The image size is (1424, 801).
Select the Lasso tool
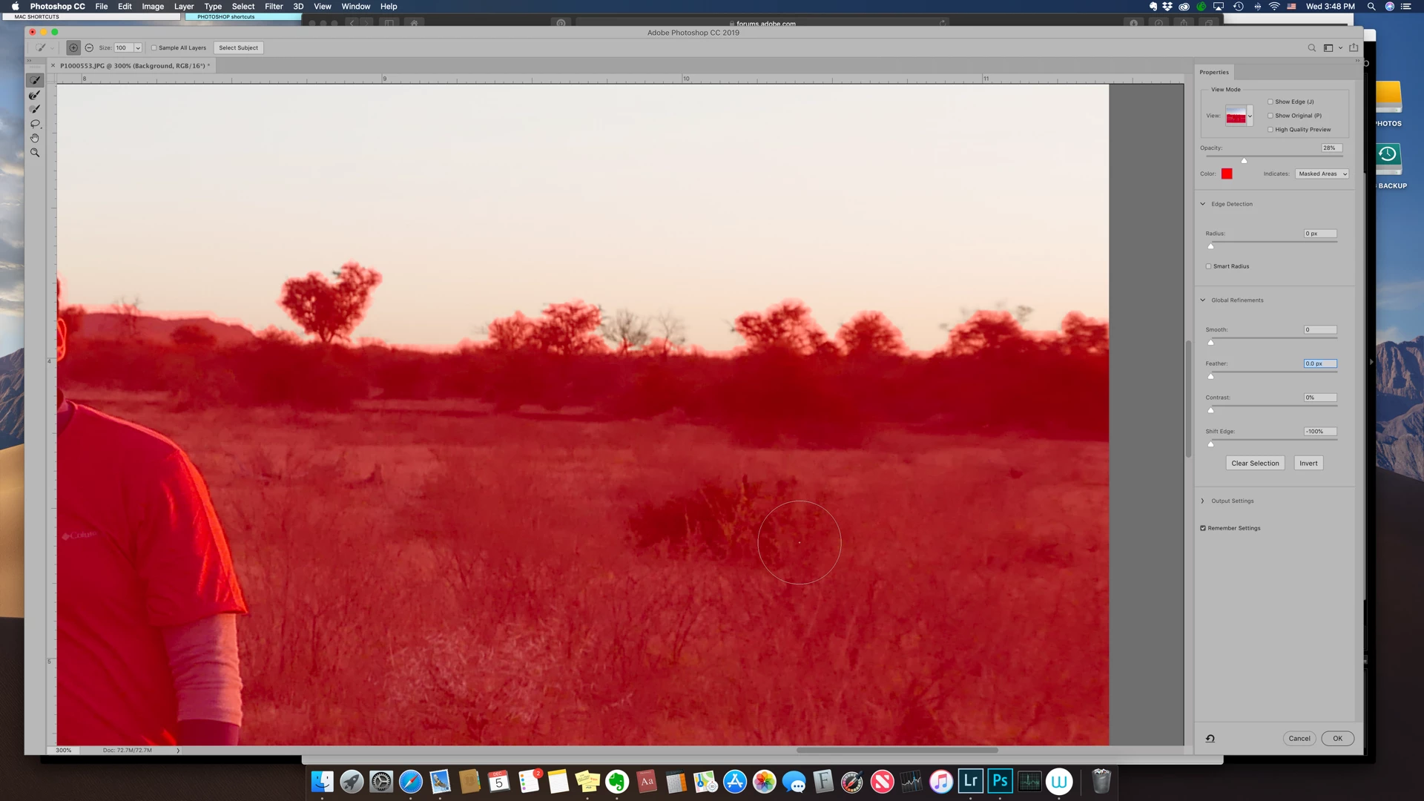[35, 124]
